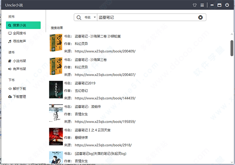This screenshot has width=235, height=165.
Task: Click author 科幻灵异 under 沙海第三卷
Action: 81,67
